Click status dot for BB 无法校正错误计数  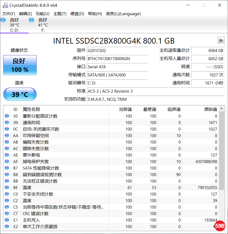click(x=7, y=181)
